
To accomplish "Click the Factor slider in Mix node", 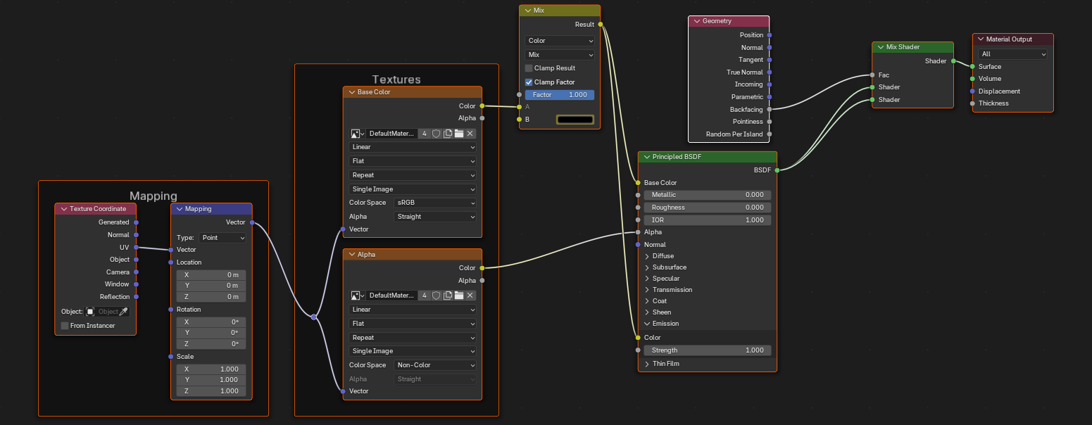I will [x=560, y=95].
